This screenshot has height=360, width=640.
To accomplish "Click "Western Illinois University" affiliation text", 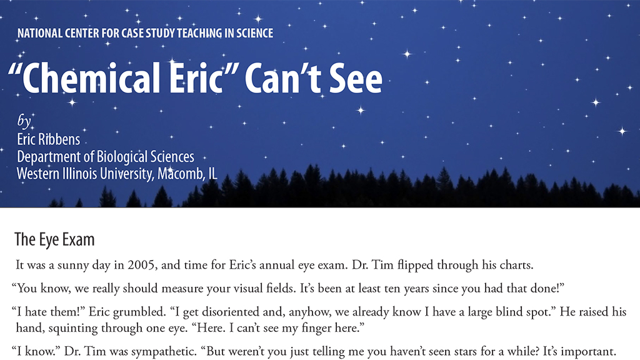I will 83,174.
